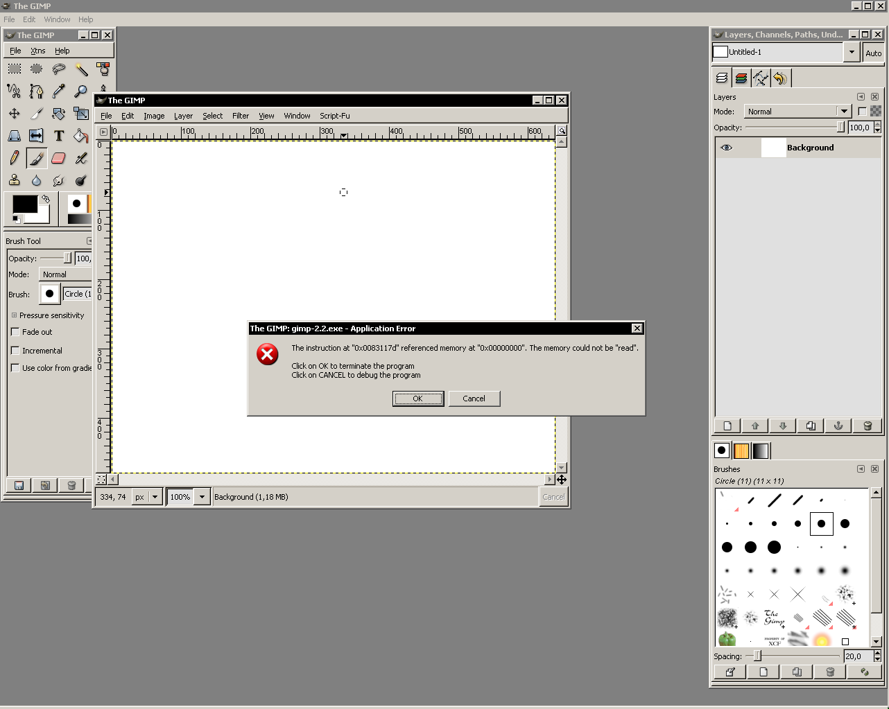Click OK to terminate the program
The height and width of the screenshot is (709, 889).
pyautogui.click(x=417, y=399)
